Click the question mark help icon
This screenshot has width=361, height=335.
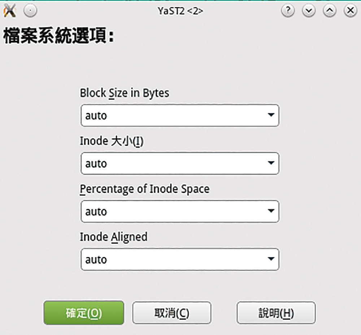288,10
